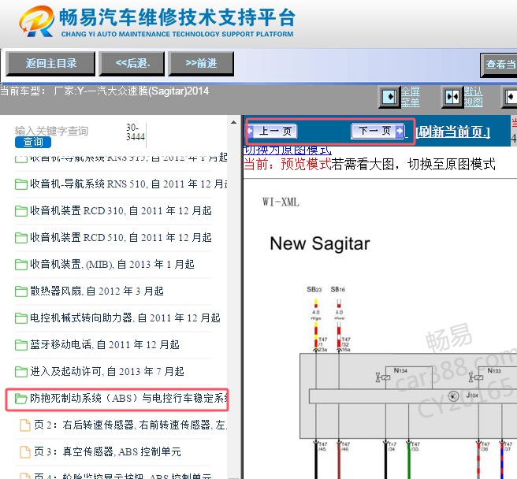Click folder icon beside 收音机装置 RCD 310
Screen dimensions: 517x479
click(x=21, y=211)
